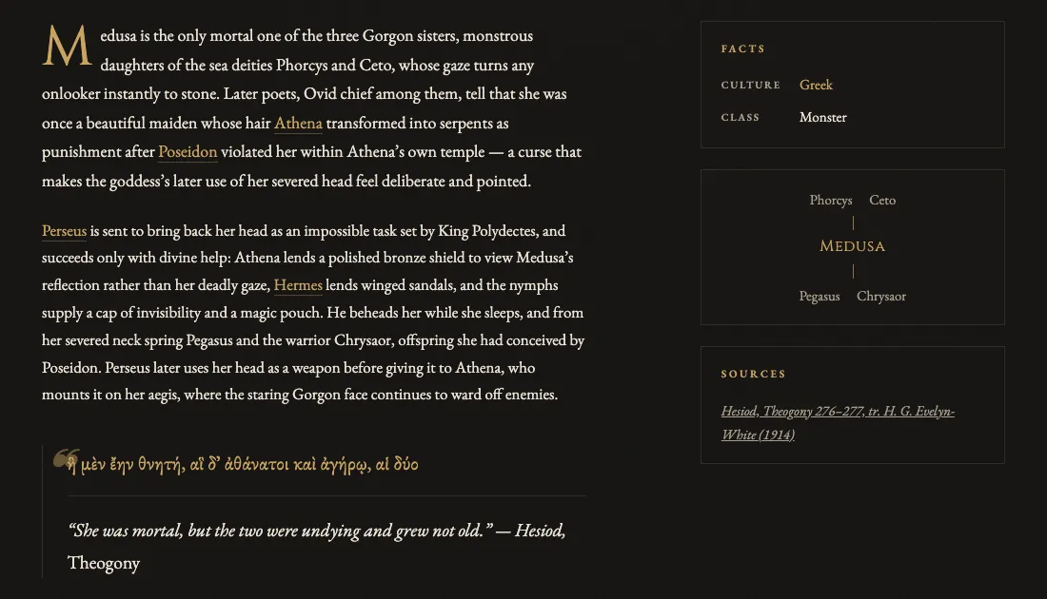Follow the Poseidon hyperlink
Screen dimensions: 1047x599
pos(188,152)
